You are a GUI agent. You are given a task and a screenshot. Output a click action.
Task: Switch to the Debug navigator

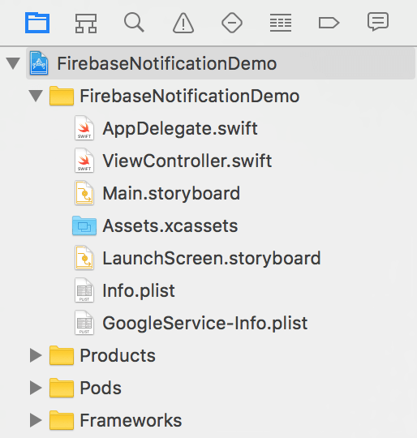[x=281, y=23]
